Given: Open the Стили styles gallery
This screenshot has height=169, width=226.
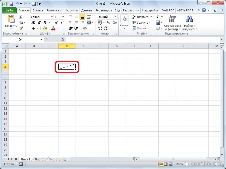Looking at the screenshot, I should coord(124,22).
